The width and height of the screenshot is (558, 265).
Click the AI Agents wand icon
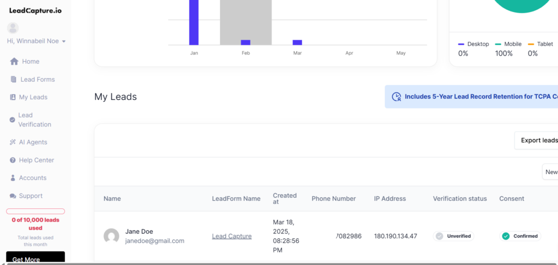coord(14,142)
